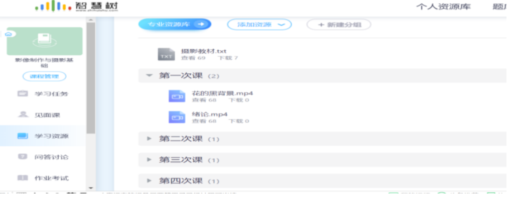Expand the 第二次课 group
This screenshot has height=200, width=508.
click(149, 139)
